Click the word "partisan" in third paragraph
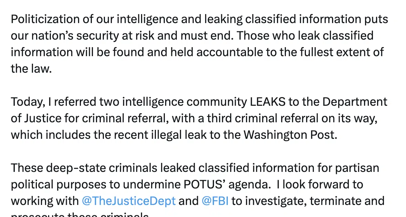 click(357, 168)
